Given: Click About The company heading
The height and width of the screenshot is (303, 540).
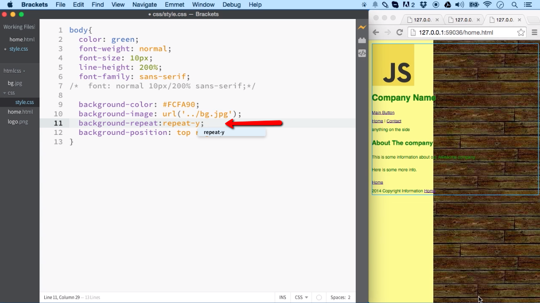Looking at the screenshot, I should (x=402, y=143).
